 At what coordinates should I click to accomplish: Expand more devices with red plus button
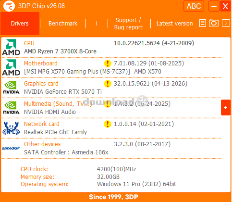[x=226, y=107]
